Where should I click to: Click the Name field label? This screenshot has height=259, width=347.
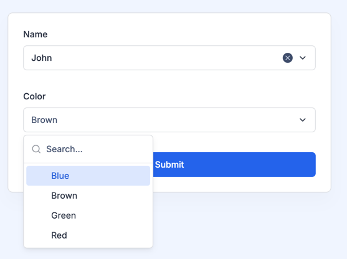tap(36, 34)
